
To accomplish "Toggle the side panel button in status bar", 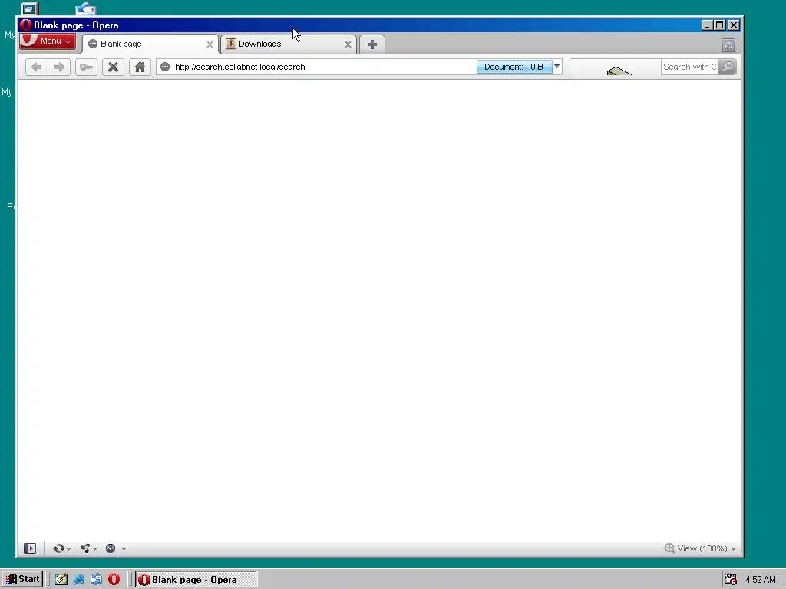I will [x=30, y=548].
